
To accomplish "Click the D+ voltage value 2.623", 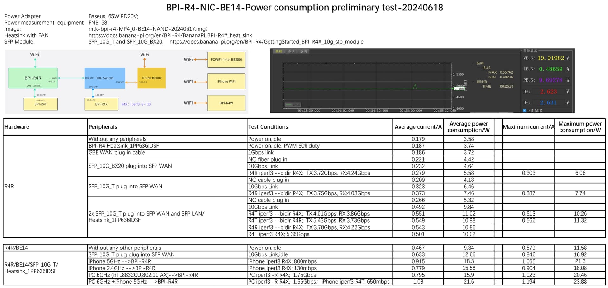I will pyautogui.click(x=548, y=92).
